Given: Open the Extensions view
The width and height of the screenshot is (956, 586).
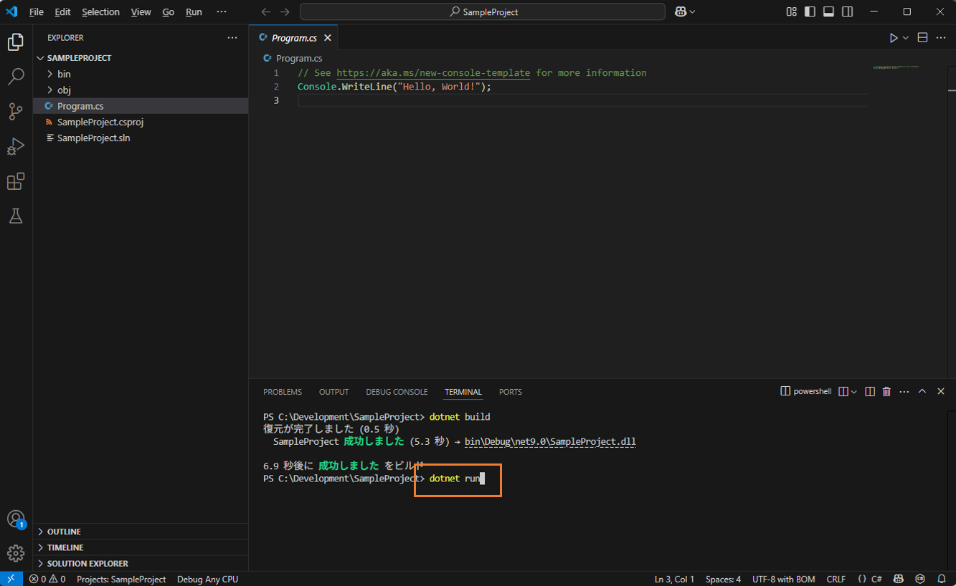Looking at the screenshot, I should (16, 181).
